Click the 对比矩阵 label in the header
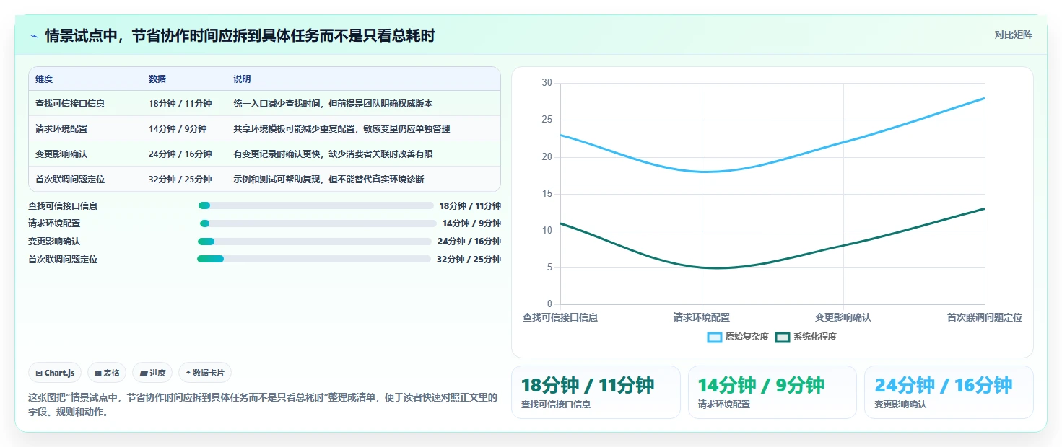This screenshot has height=447, width=1062. coord(1013,35)
